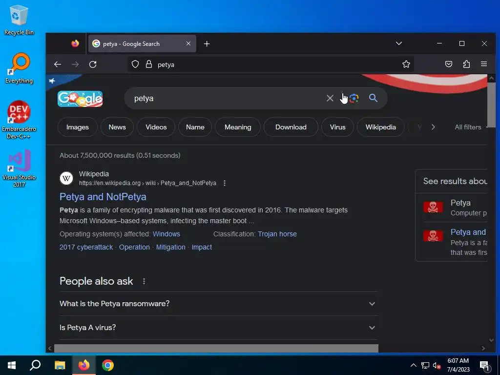Select the Meaning filter chip

click(238, 127)
